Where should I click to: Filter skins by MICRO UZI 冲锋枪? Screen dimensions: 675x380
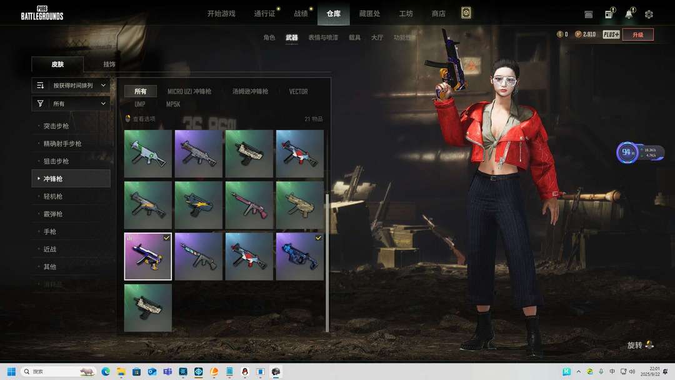pos(189,92)
